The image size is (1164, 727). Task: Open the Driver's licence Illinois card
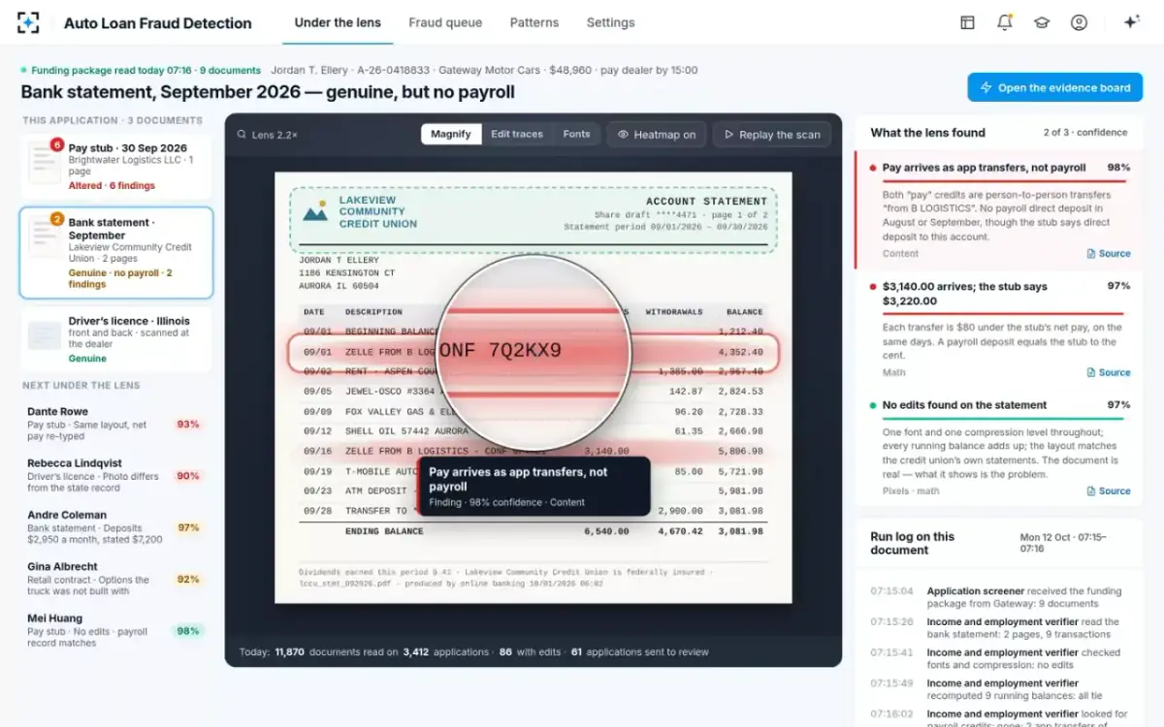(x=116, y=339)
